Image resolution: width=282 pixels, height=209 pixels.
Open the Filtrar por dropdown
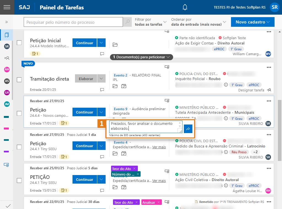pos(151,22)
